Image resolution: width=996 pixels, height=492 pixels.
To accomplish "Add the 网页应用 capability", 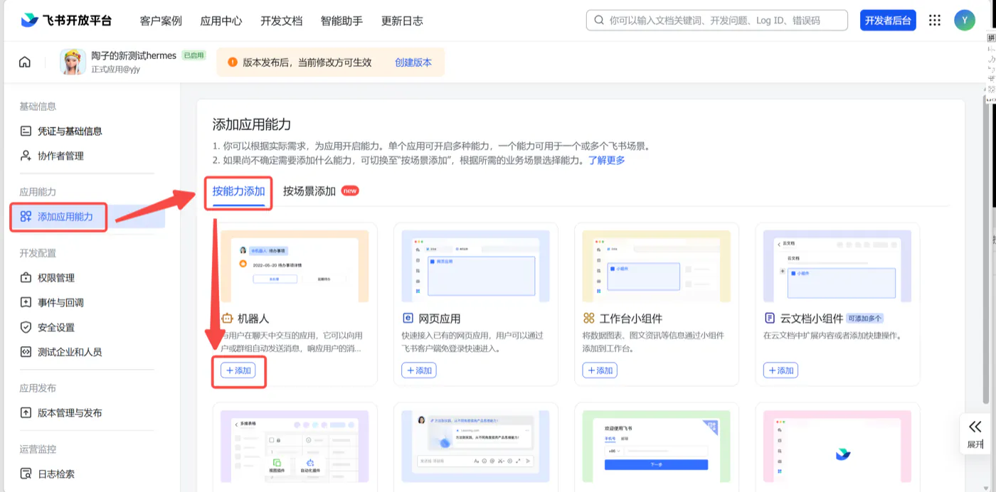I will [x=419, y=370].
